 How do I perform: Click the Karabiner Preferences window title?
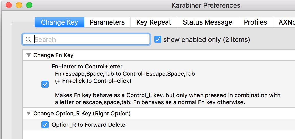point(206,5)
